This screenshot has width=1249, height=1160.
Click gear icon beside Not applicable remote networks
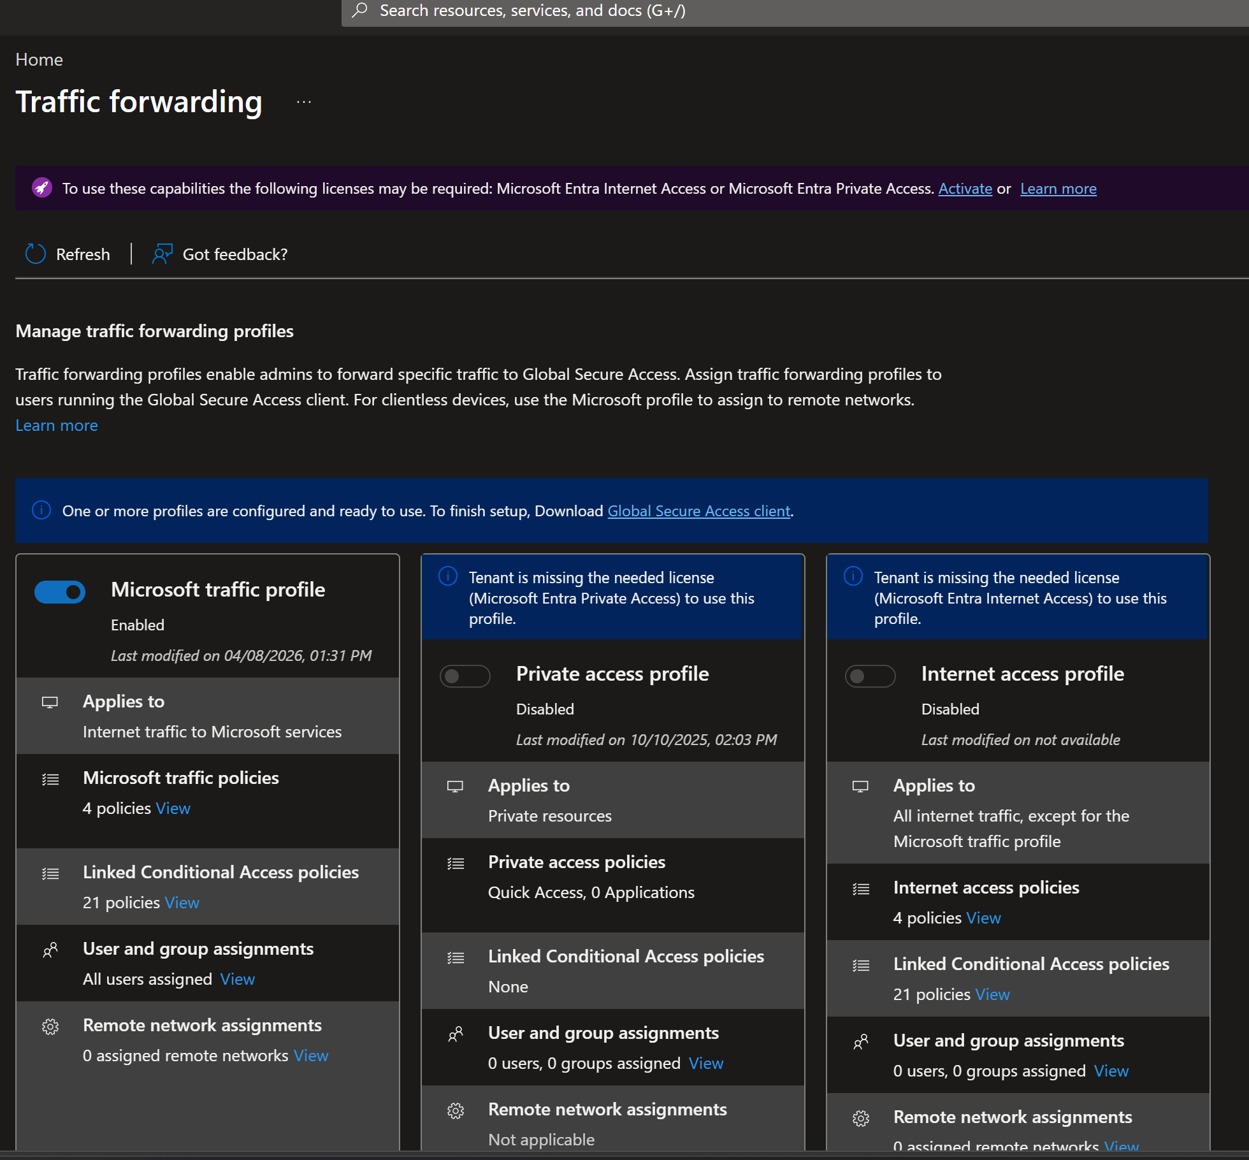456,1111
